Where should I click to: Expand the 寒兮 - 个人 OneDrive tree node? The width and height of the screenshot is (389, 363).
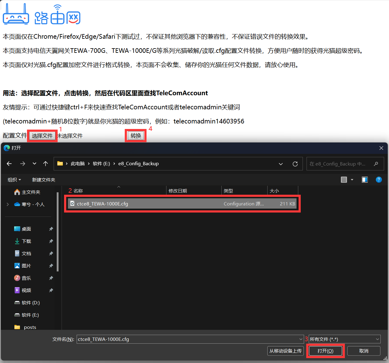pos(8,204)
